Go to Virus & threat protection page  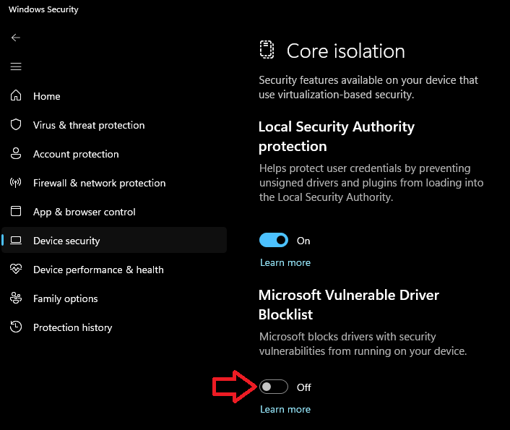(x=89, y=125)
